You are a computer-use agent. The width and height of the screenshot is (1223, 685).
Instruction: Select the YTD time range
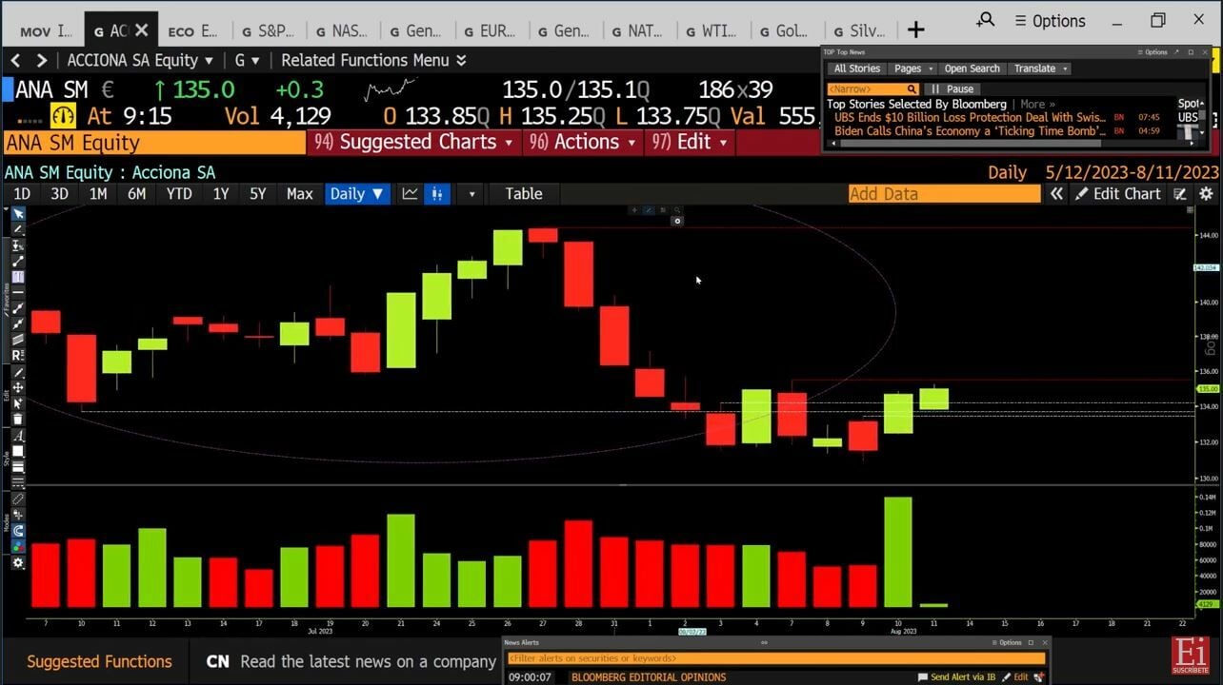click(179, 194)
